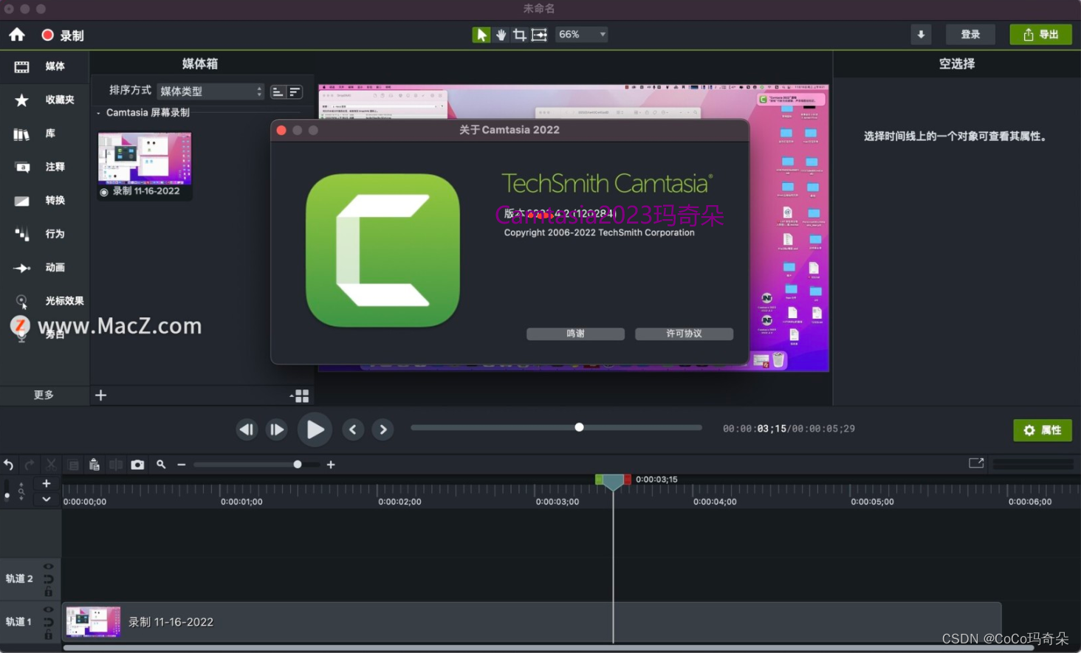Toggle magnetic track on 轨道 2
This screenshot has width=1081, height=653.
pyautogui.click(x=48, y=579)
